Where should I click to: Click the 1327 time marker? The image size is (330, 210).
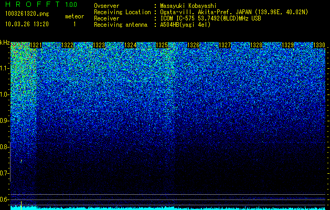click(x=225, y=45)
